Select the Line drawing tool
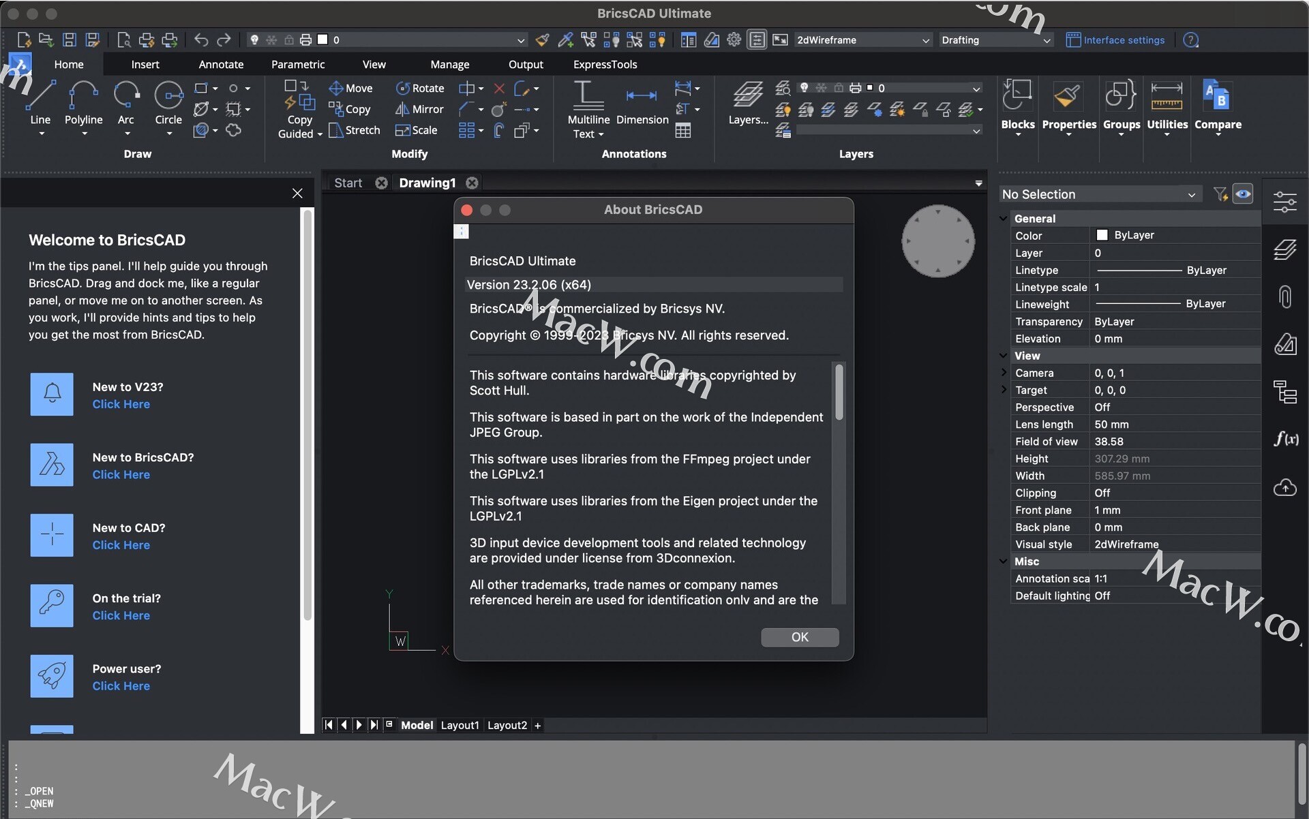Image resolution: width=1309 pixels, height=819 pixels. 40,102
